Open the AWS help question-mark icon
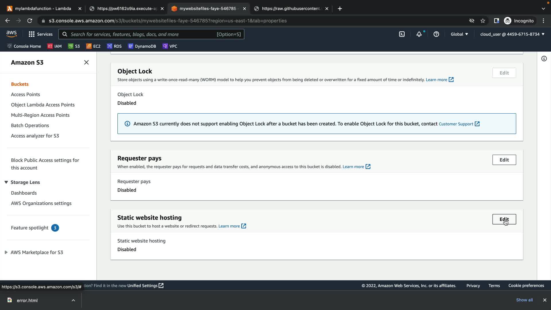Viewport: 551px width, 310px height. (x=436, y=34)
